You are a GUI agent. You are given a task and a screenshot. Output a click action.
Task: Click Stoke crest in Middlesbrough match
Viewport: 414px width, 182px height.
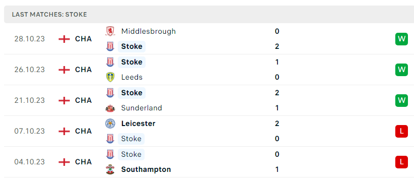coord(110,46)
